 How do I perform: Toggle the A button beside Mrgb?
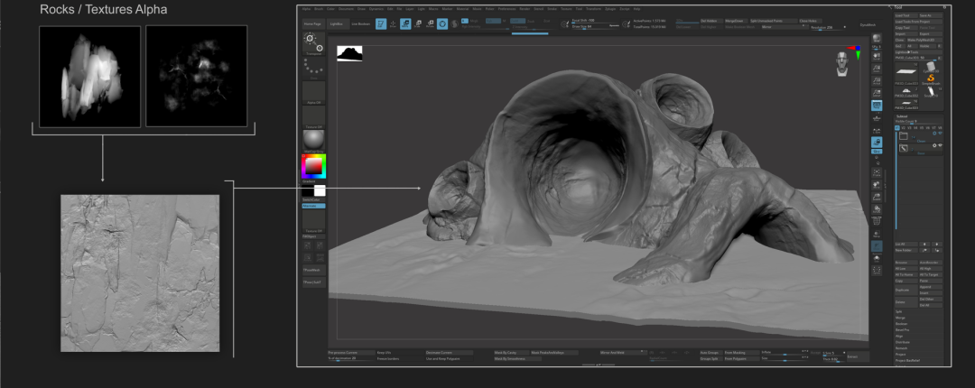(465, 21)
